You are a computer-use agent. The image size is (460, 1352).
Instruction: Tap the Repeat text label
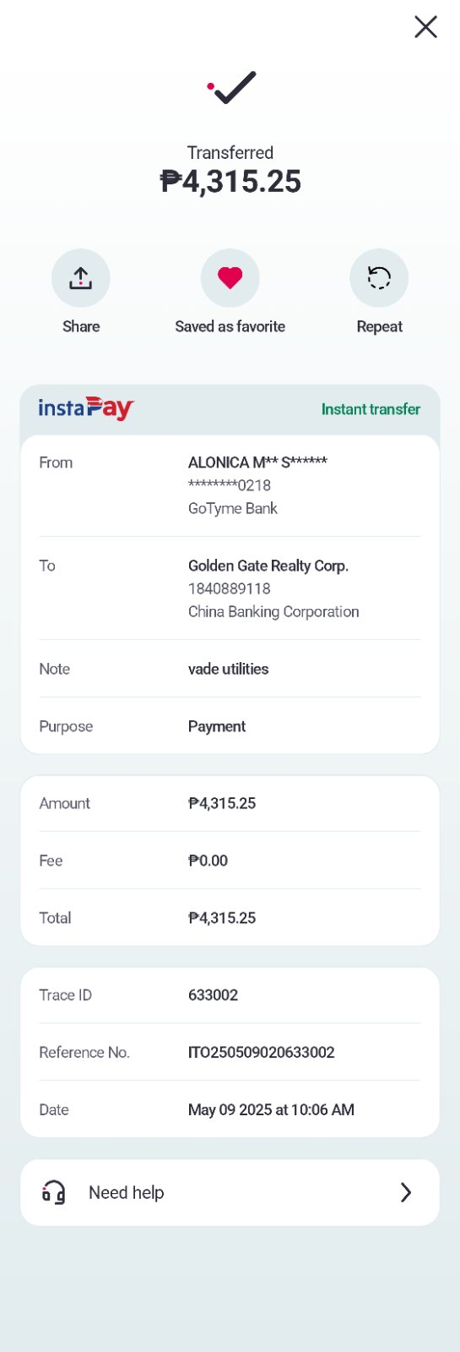(379, 326)
